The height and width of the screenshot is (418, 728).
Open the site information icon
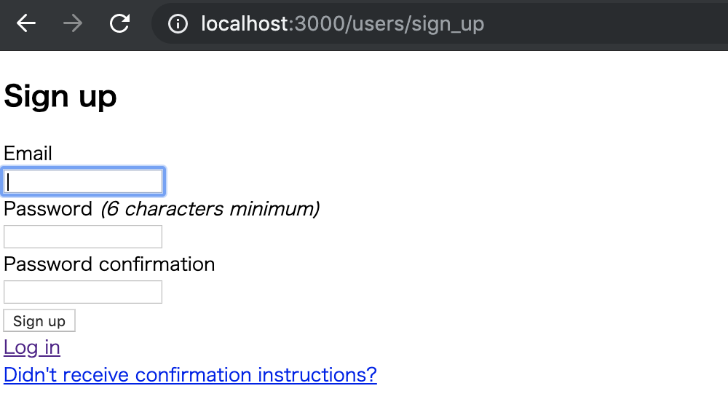178,24
